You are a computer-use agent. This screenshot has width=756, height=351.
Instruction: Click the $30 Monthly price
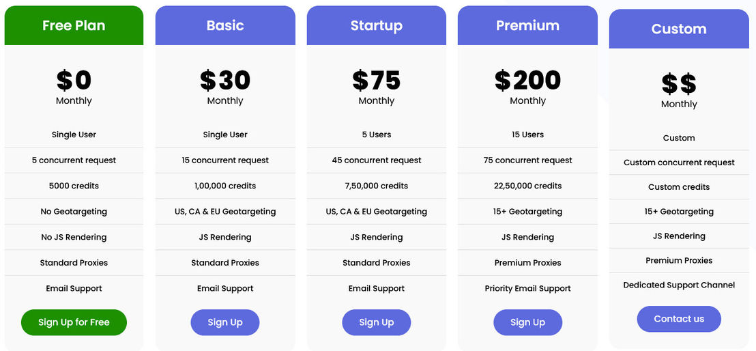(x=225, y=87)
